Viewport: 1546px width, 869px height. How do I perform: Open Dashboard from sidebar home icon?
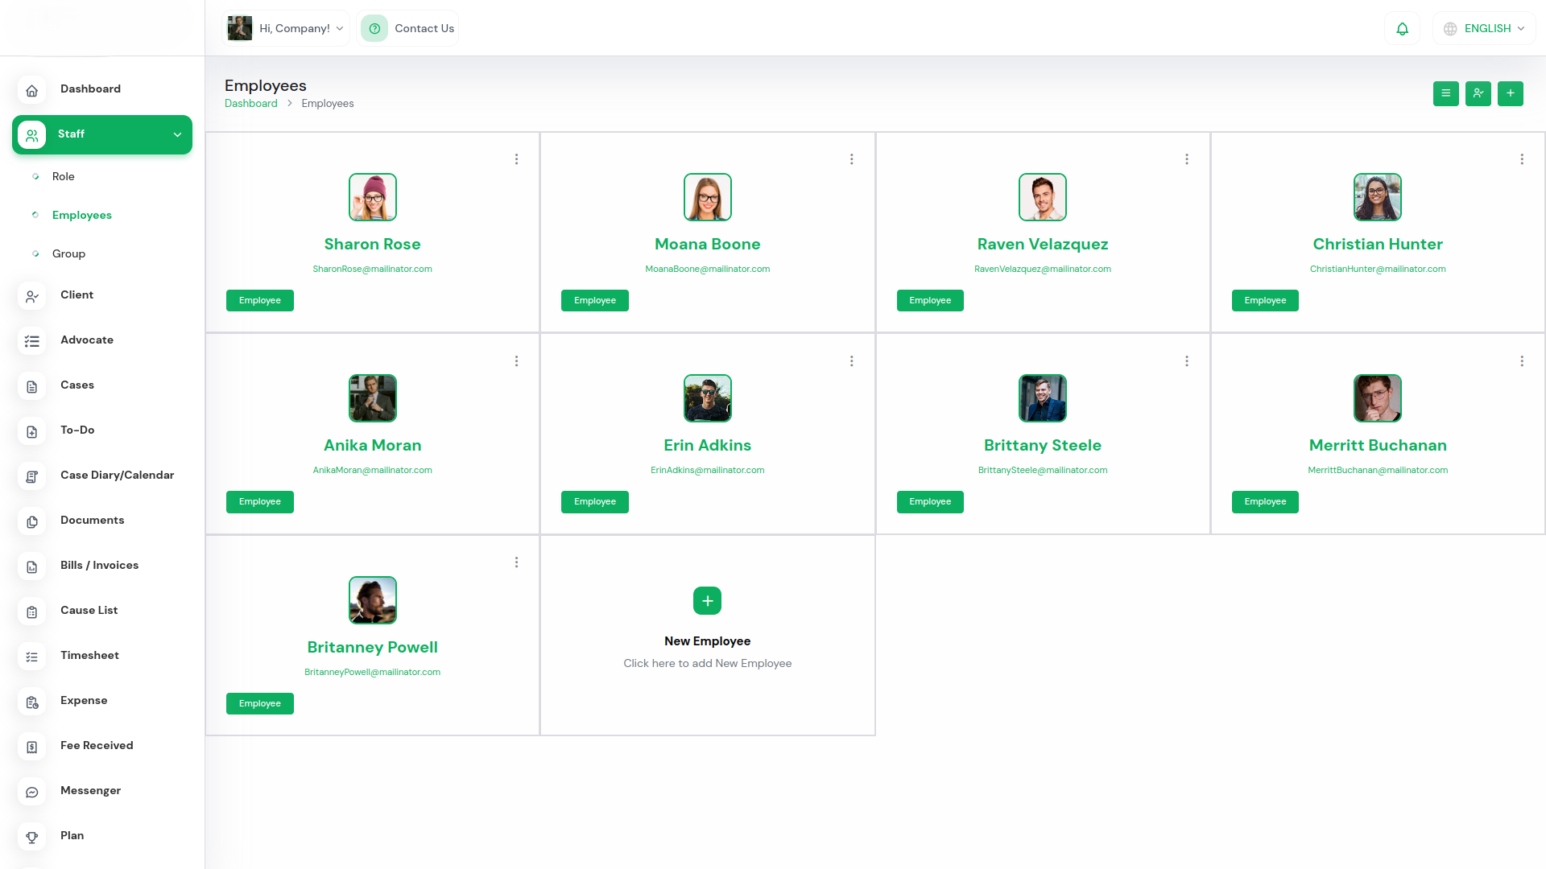pyautogui.click(x=32, y=90)
